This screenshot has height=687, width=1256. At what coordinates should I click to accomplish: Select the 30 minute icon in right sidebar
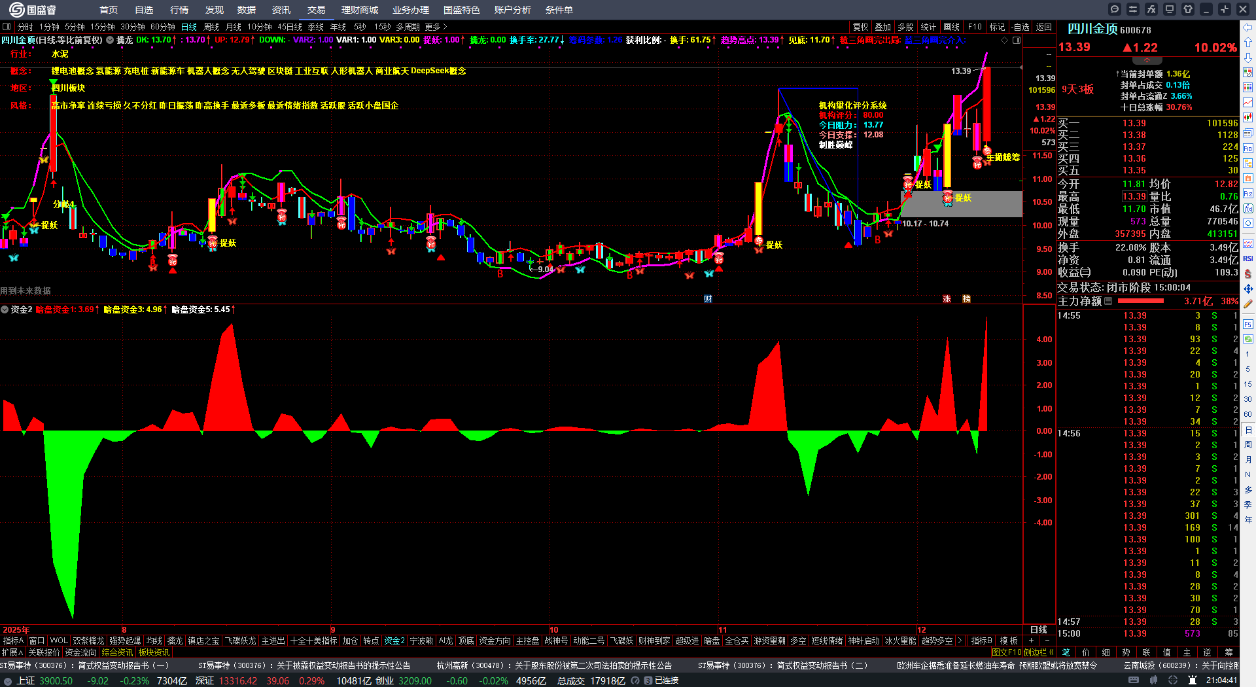[x=1248, y=399]
